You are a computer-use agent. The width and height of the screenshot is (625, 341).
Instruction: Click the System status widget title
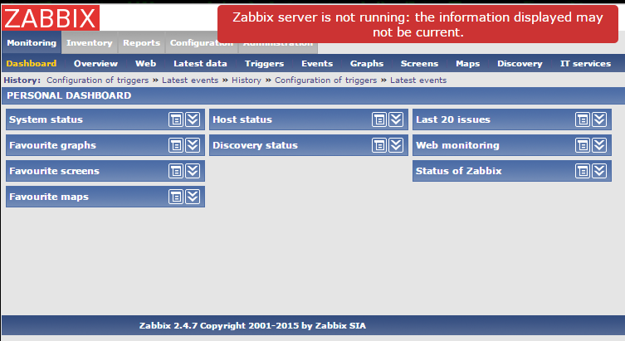click(x=46, y=119)
